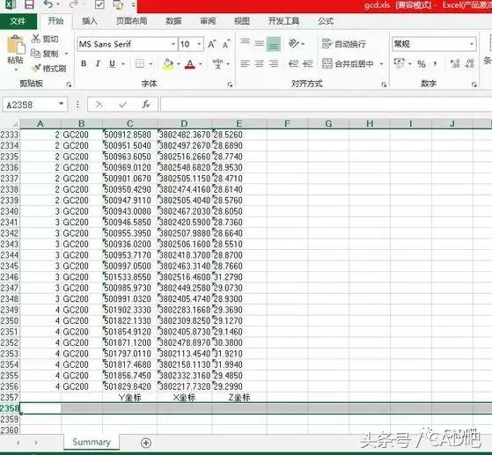The image size is (492, 455).
Task: Open Font group dialog launcher
Action: [230, 84]
